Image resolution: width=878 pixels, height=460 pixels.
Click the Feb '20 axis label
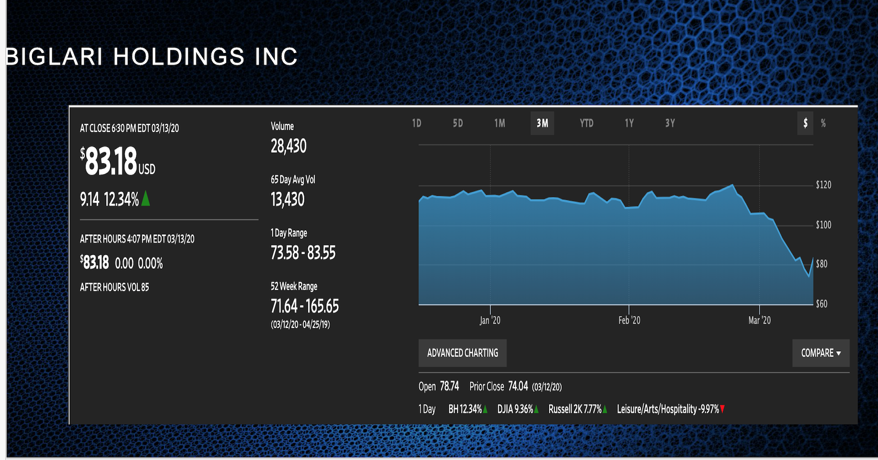pos(629,321)
